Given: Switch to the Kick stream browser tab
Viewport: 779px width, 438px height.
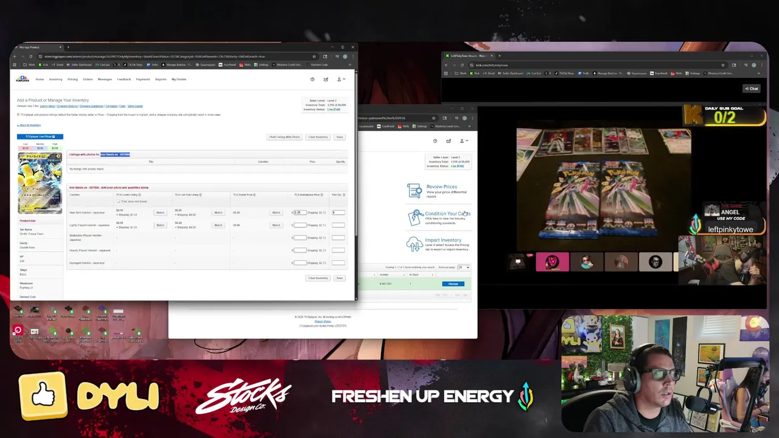Looking at the screenshot, I should tap(469, 56).
